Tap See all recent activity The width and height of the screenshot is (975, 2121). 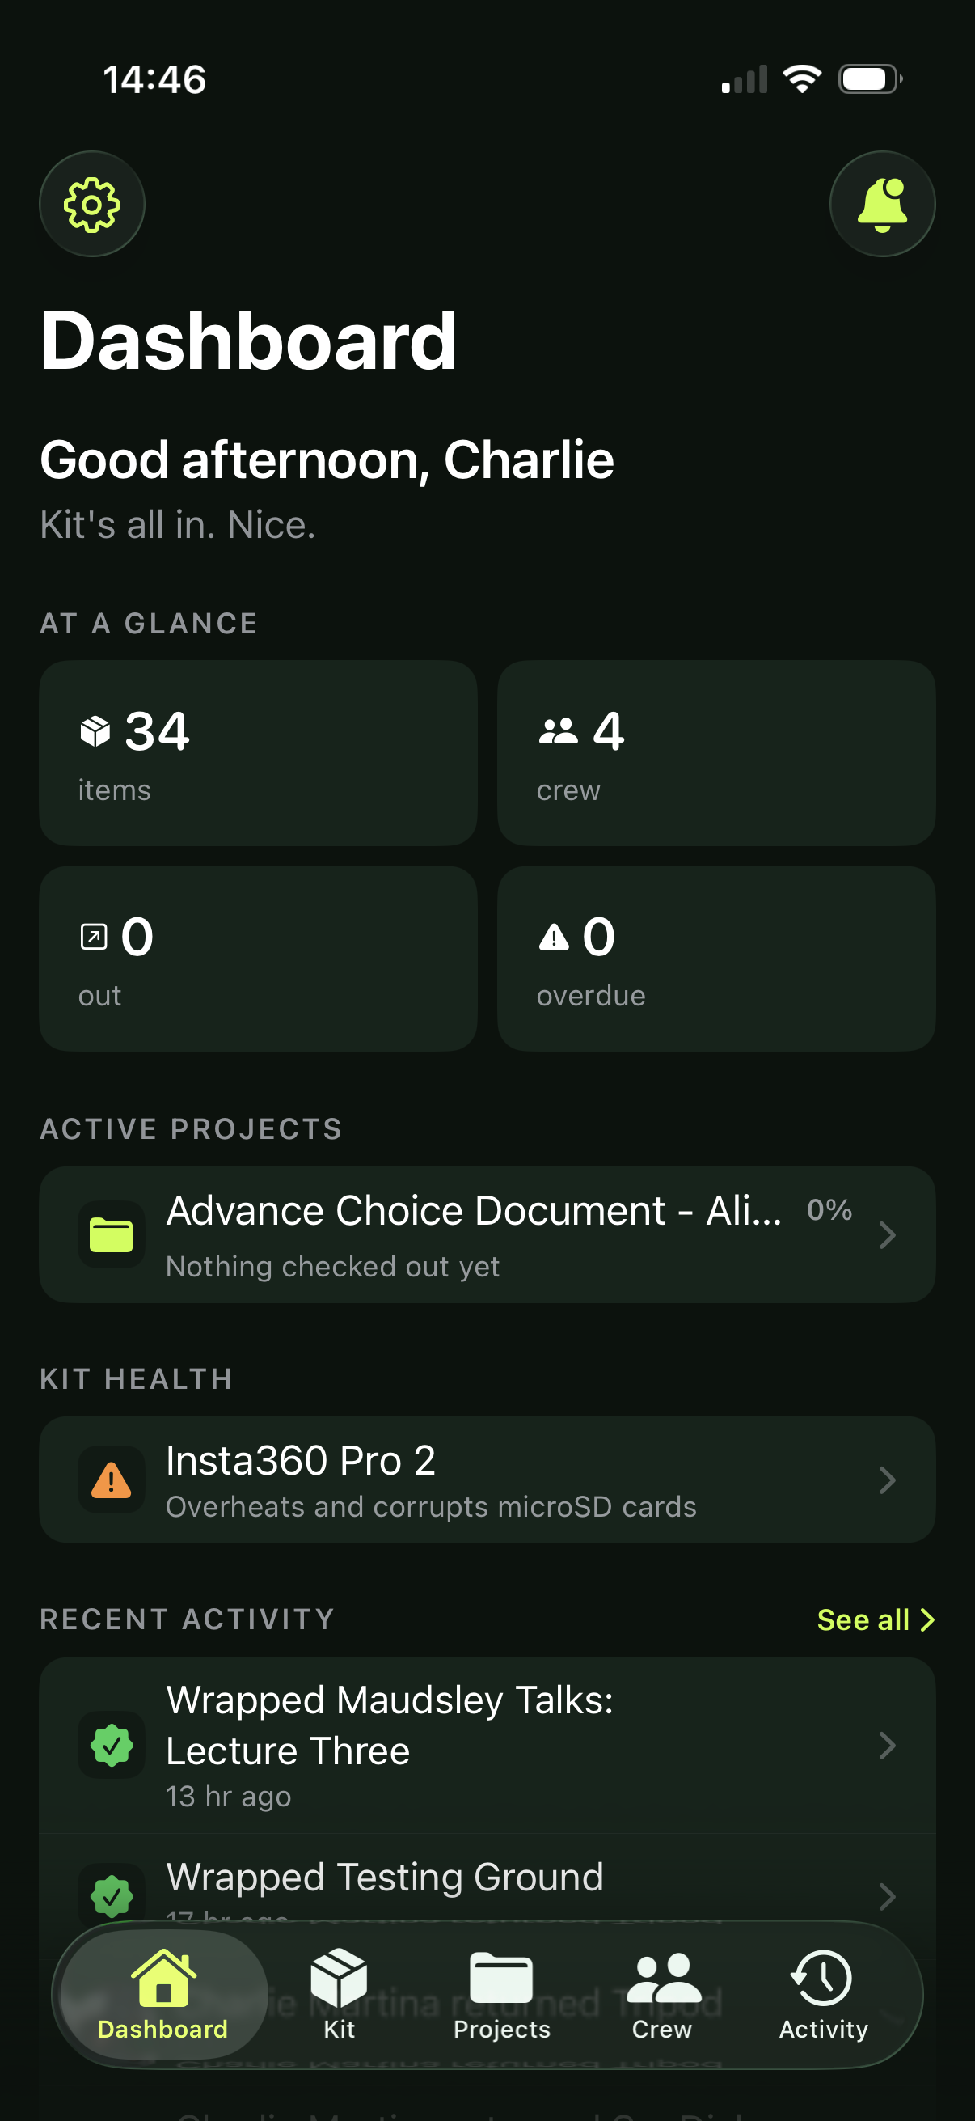[875, 1619]
